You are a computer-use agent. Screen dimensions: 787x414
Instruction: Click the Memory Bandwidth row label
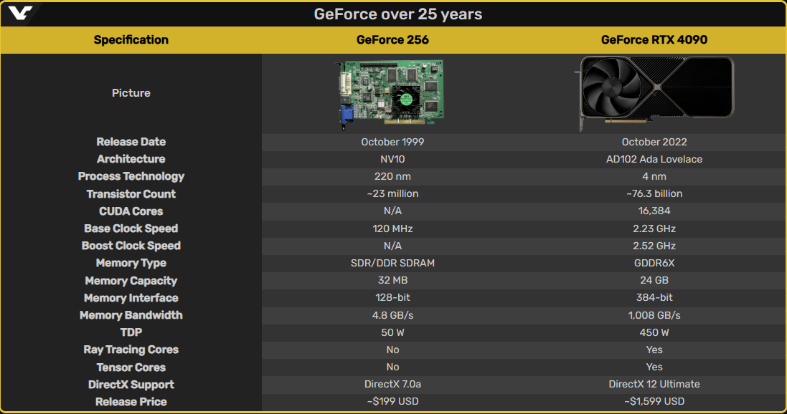(x=131, y=315)
